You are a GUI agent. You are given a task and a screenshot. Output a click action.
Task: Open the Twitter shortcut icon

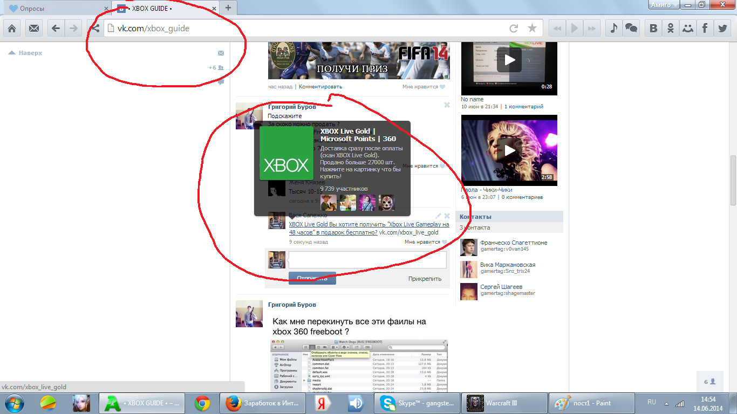[x=722, y=28]
